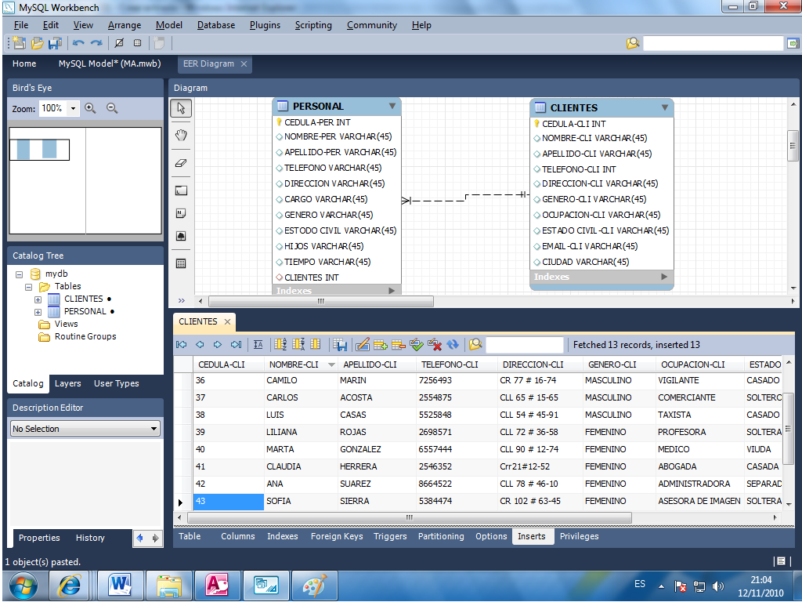Viewport: 802px width, 602px height.
Task: Collapse the CLIENTES table box
Action: [665, 107]
